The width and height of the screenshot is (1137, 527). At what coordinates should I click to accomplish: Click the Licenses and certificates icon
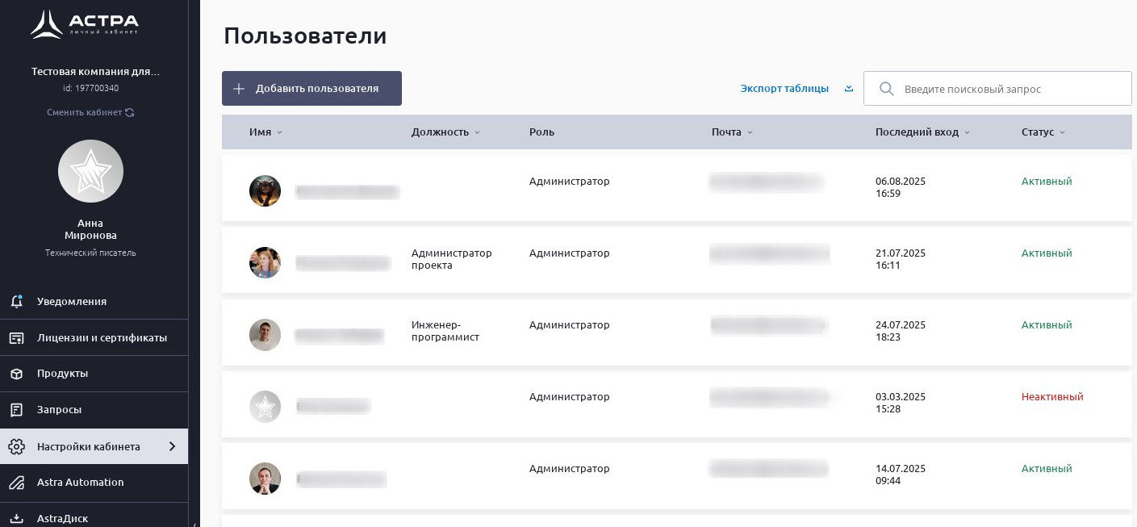tap(16, 337)
